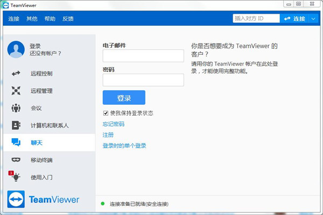Toggle 使我保持登录状态 checkbox
Viewport: 323px width, 215px height.
click(x=106, y=113)
